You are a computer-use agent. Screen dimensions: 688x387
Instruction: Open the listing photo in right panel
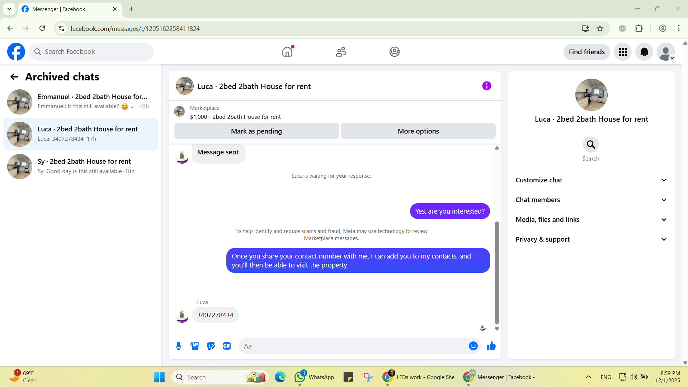click(x=591, y=95)
